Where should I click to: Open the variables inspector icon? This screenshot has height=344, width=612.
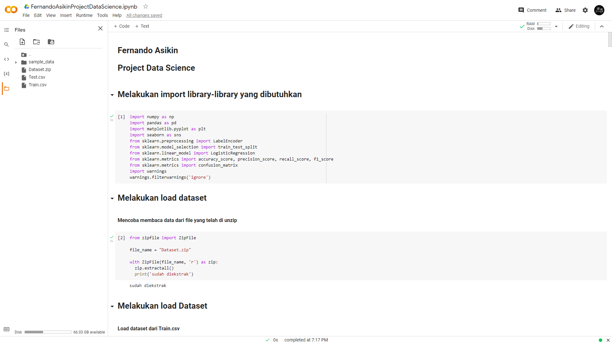coord(6,74)
